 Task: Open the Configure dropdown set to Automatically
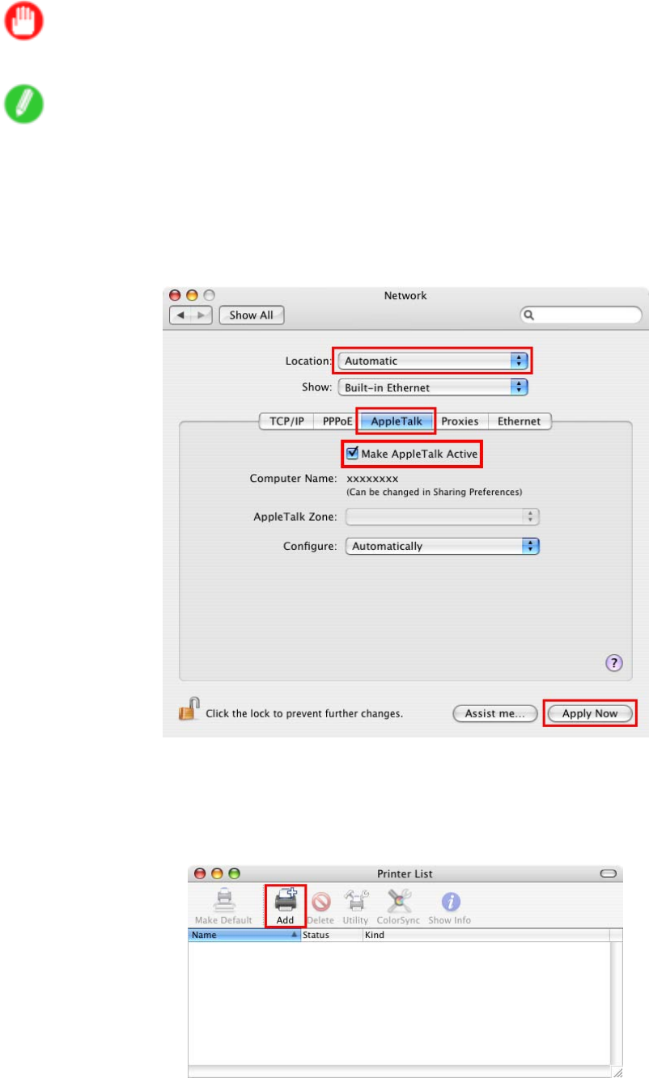pyautogui.click(x=442, y=546)
